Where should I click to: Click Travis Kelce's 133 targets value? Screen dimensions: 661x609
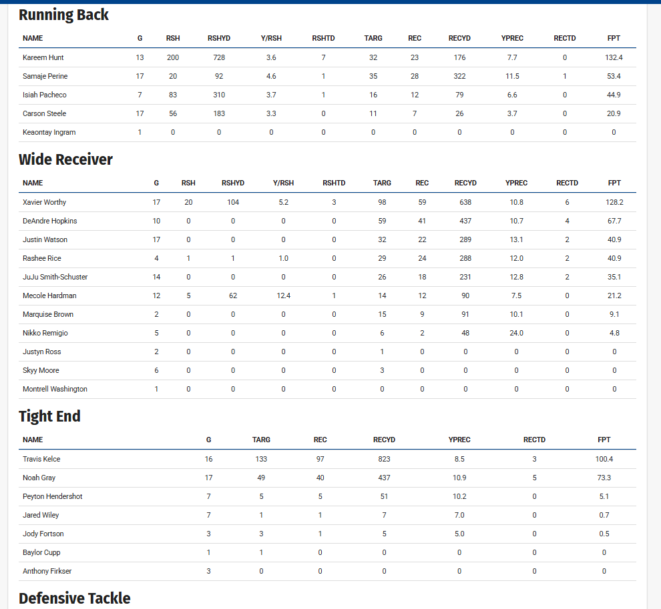261,459
